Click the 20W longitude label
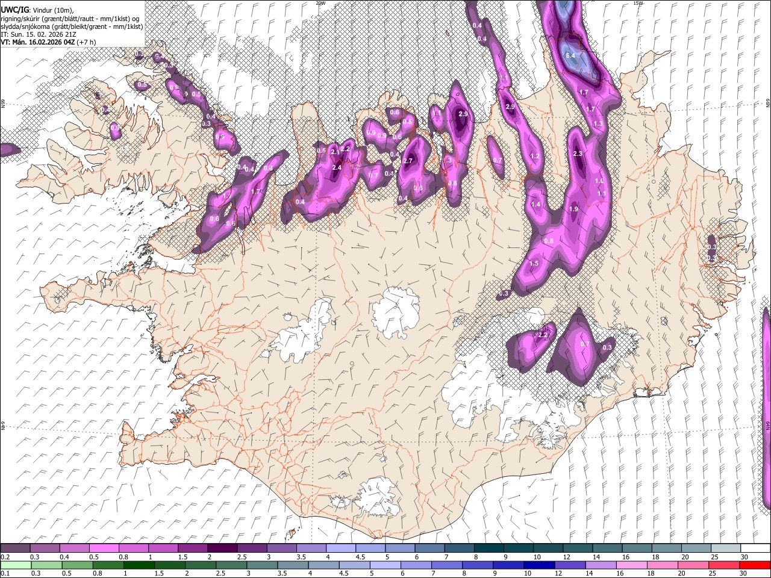 (320, 3)
